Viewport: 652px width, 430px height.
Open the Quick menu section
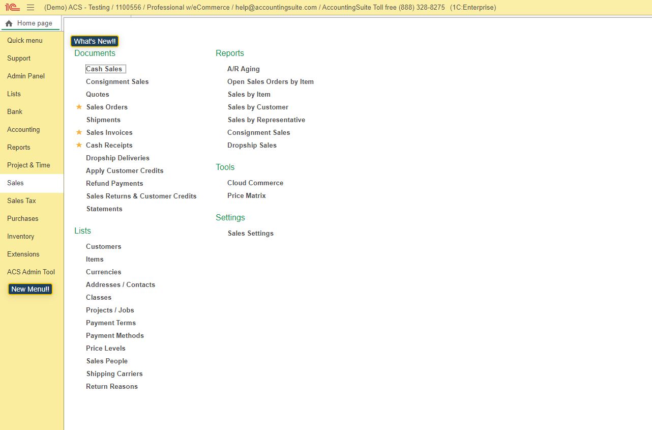click(x=32, y=41)
